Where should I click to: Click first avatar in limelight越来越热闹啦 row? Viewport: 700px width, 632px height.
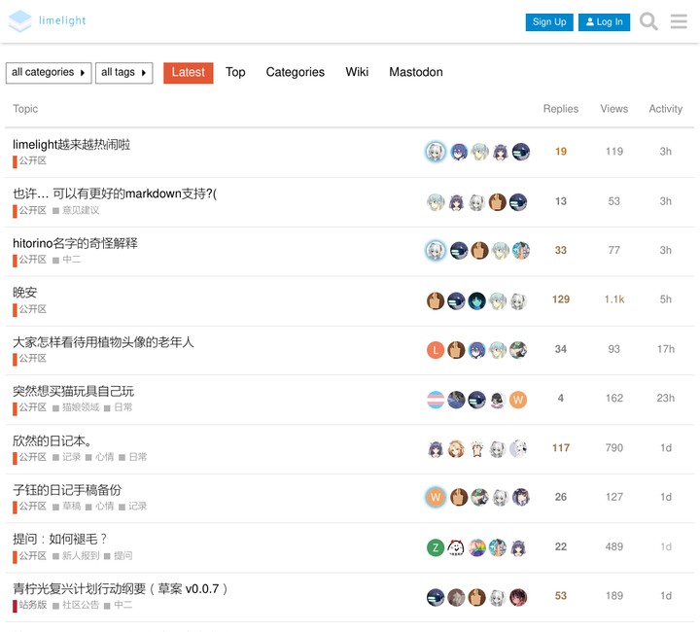coord(436,152)
